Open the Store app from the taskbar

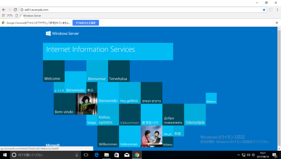point(116,155)
